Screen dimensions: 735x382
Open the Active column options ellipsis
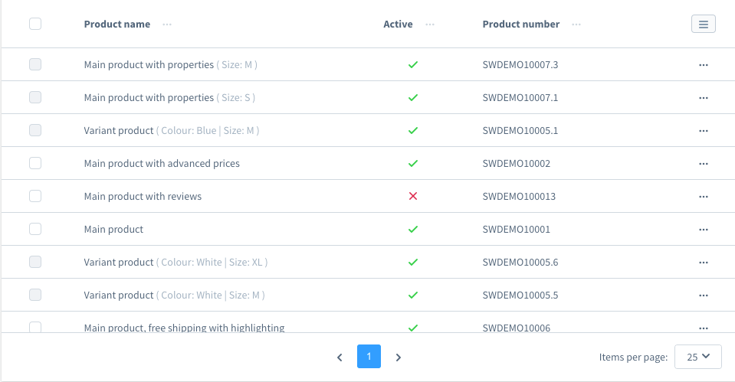pyautogui.click(x=430, y=24)
